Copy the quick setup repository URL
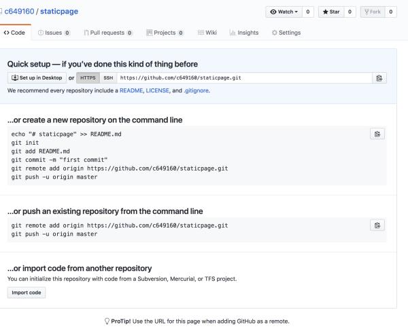The width and height of the screenshot is (408, 333). [x=379, y=78]
